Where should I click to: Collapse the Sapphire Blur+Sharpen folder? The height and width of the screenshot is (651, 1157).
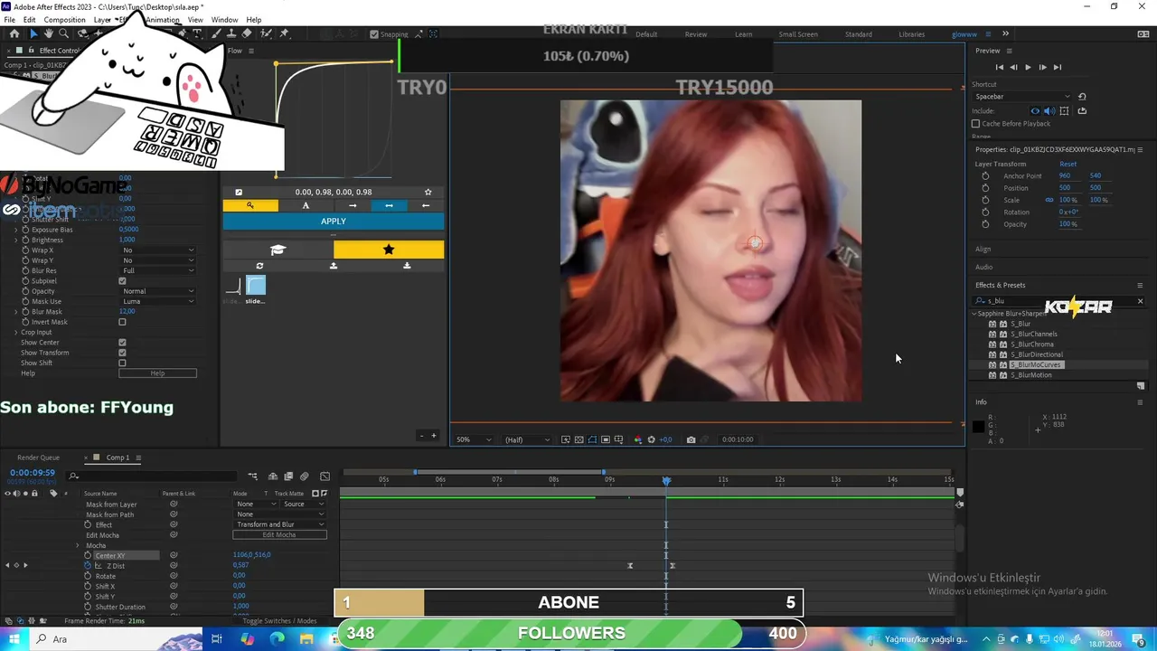(x=974, y=314)
